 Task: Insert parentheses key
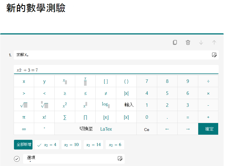(126, 81)
